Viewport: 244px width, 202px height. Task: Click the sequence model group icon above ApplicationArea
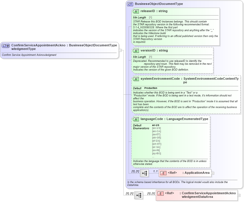click(145, 173)
